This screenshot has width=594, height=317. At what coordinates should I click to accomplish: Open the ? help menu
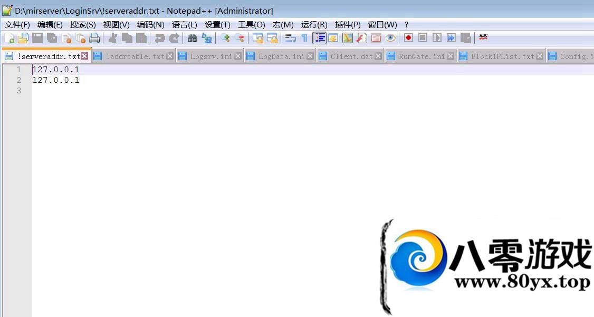(407, 25)
